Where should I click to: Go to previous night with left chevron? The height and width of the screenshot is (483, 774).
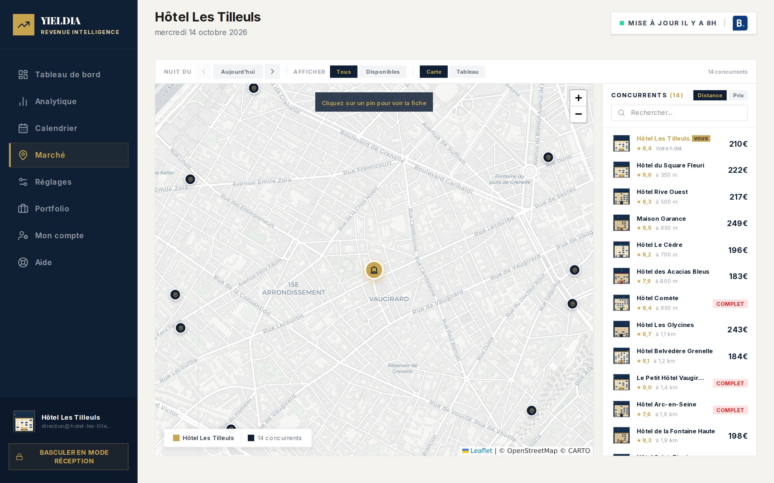204,72
